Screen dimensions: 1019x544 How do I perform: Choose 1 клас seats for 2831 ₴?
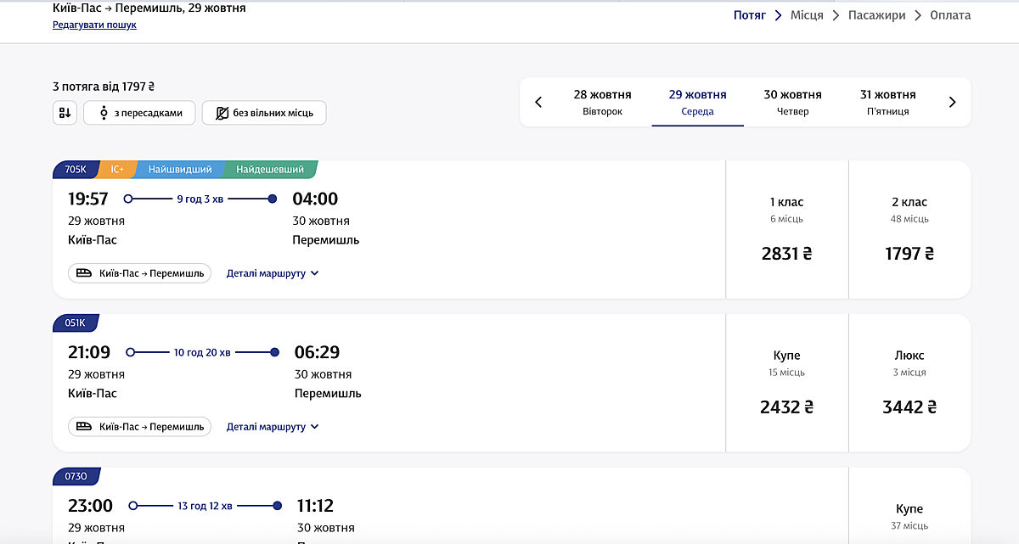coord(786,229)
